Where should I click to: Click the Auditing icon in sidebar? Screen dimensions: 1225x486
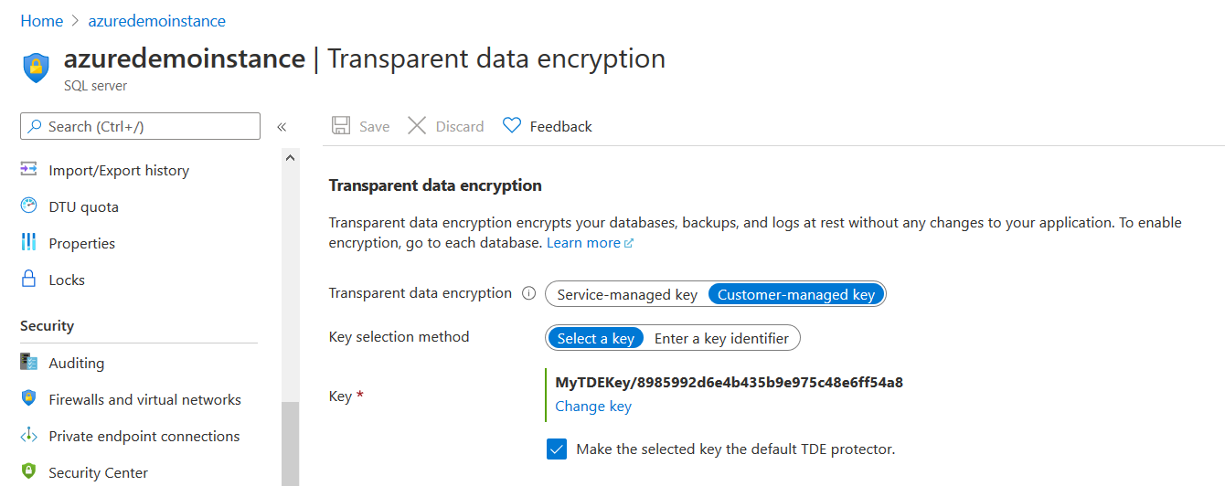click(x=29, y=363)
